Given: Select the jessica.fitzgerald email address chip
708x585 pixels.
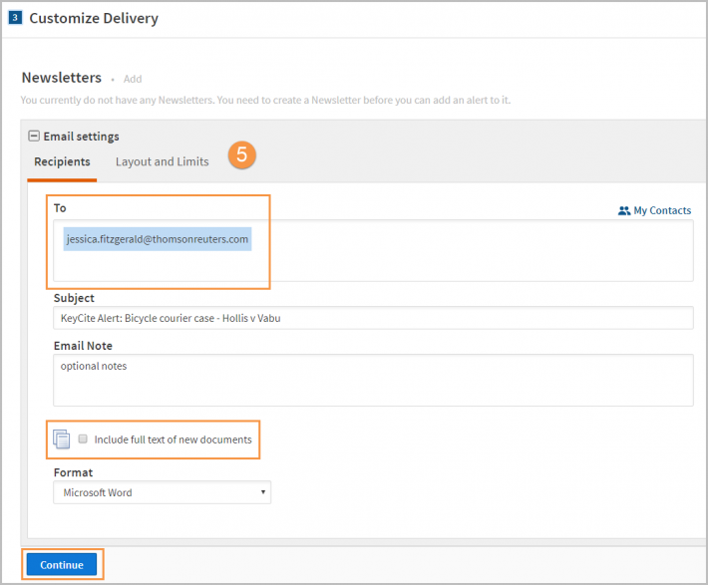Looking at the screenshot, I should tap(158, 239).
